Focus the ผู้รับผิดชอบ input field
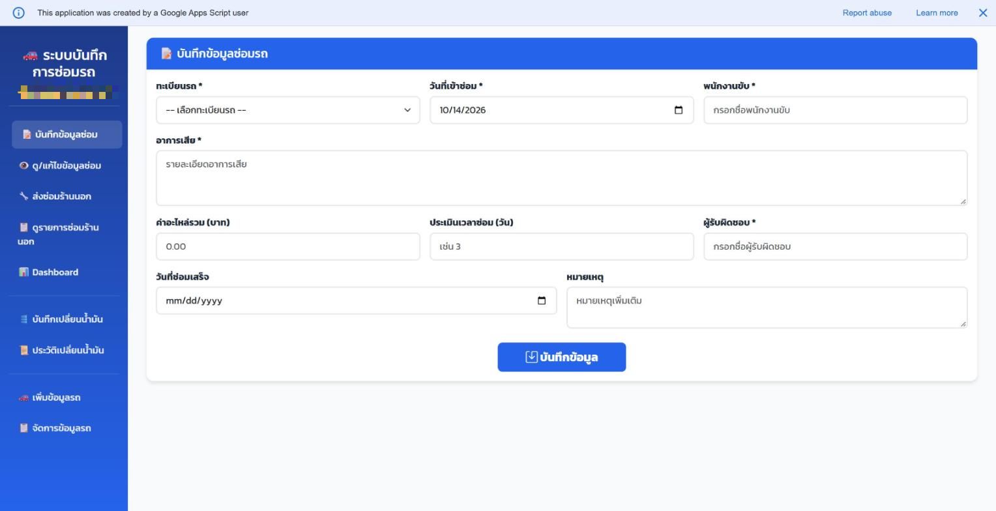Image resolution: width=996 pixels, height=511 pixels. pyautogui.click(x=835, y=246)
